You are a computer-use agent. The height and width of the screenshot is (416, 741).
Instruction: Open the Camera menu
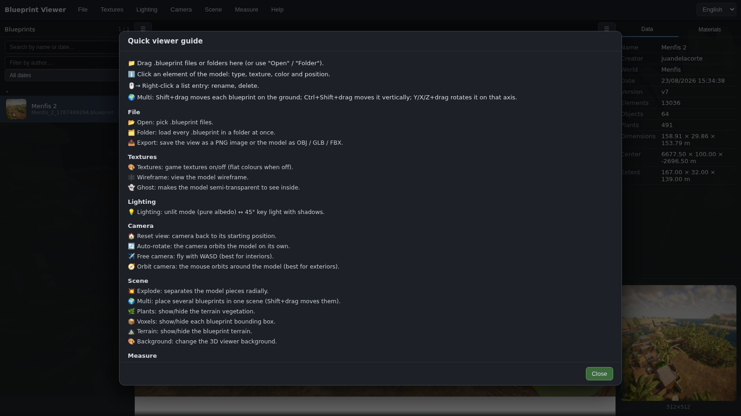coord(181,9)
